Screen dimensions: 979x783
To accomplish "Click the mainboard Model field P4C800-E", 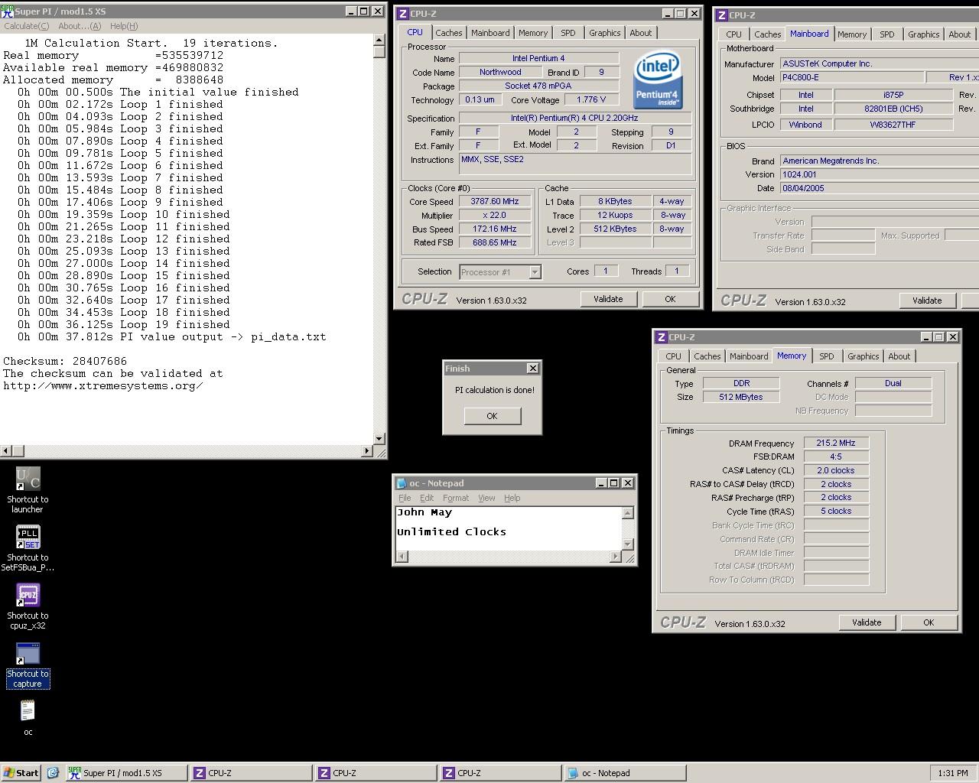I will (851, 77).
